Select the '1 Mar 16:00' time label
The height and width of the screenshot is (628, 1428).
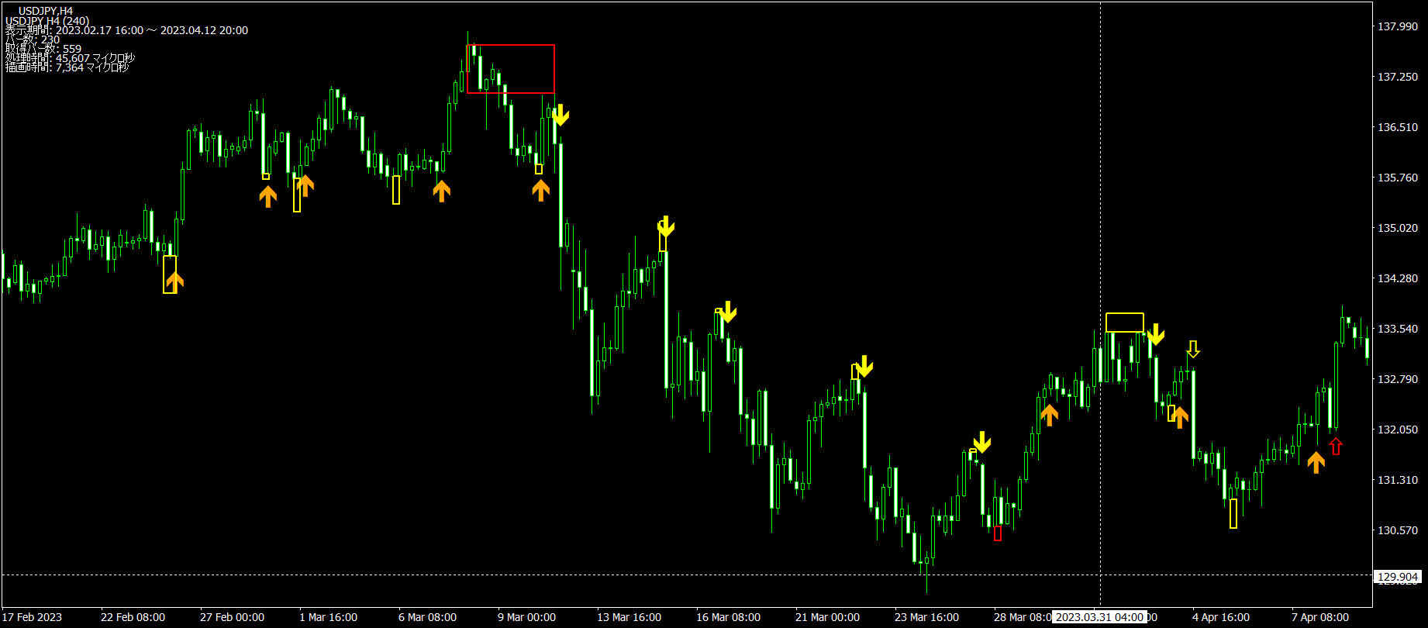coord(329,617)
